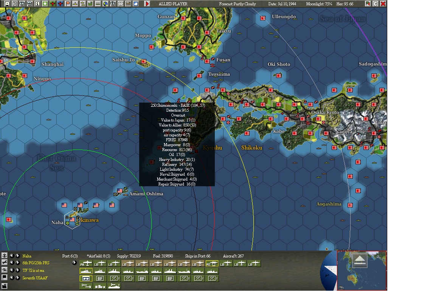The width and height of the screenshot is (430, 293).
Task: Click the crosshair target toolbar icon
Action: pyautogui.click(x=113, y=4)
